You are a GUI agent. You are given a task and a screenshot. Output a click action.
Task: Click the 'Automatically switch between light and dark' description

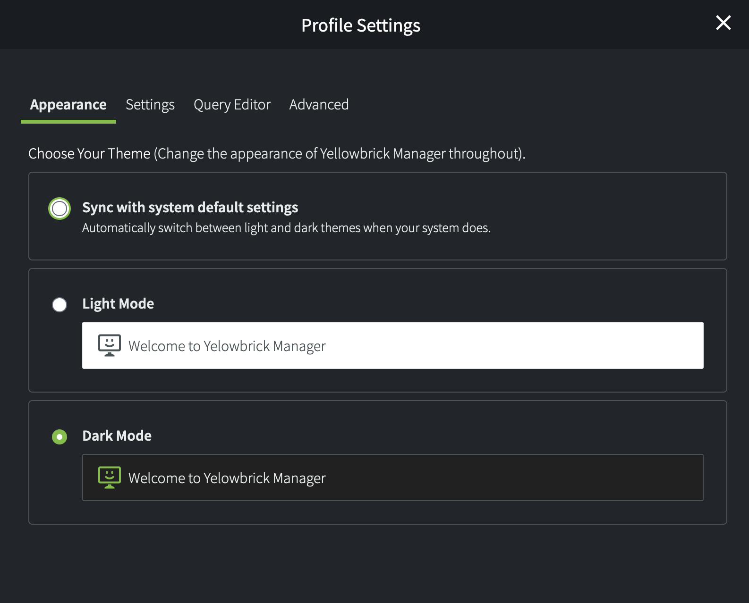tap(286, 228)
